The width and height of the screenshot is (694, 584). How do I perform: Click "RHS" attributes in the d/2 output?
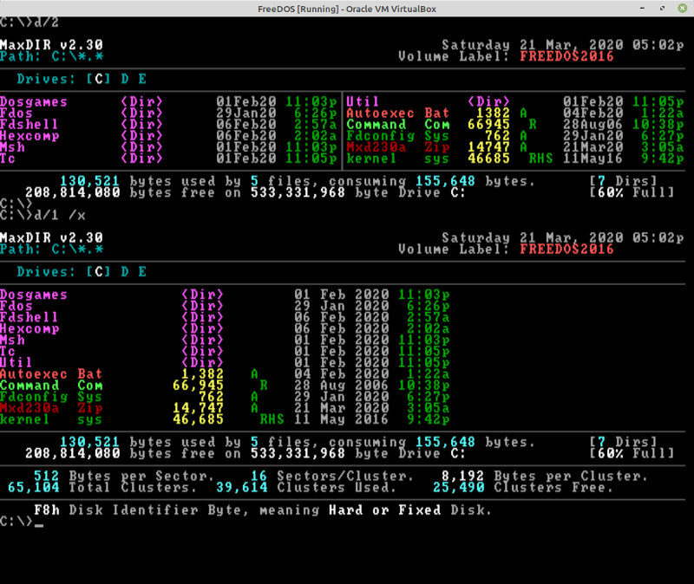pos(540,159)
